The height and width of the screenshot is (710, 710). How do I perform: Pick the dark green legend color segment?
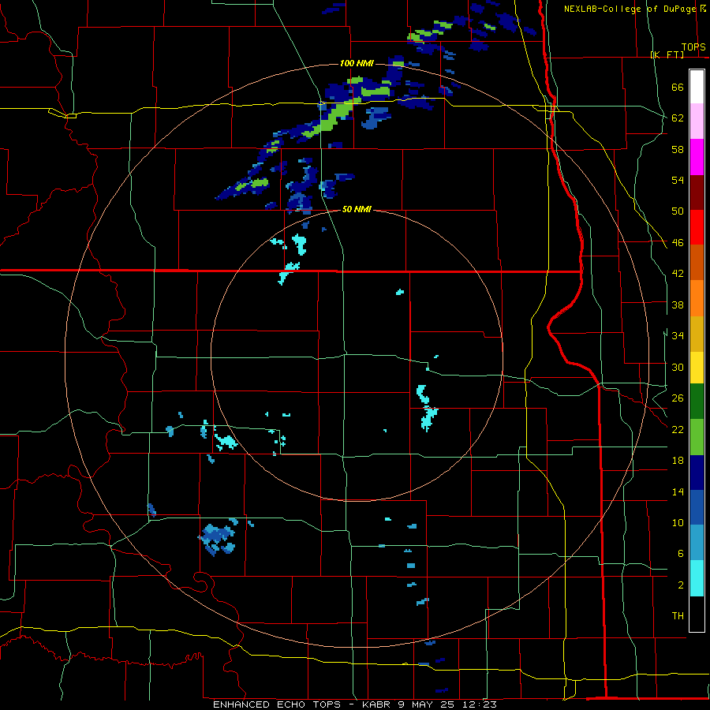click(x=697, y=402)
